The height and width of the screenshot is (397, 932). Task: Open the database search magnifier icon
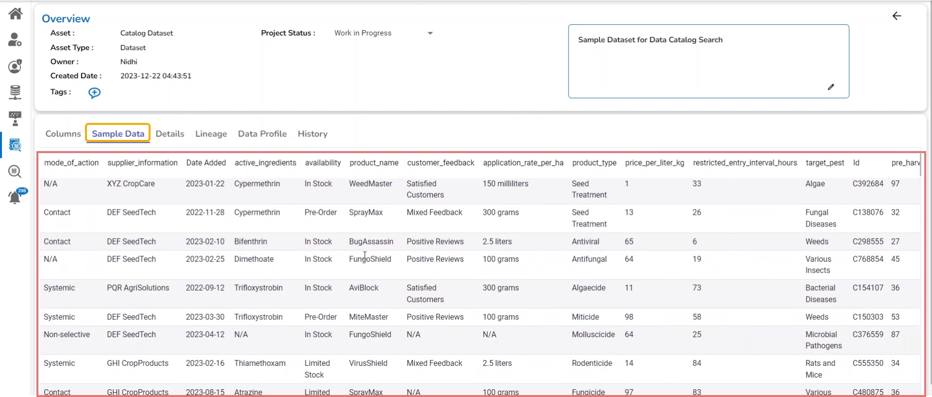(15, 171)
